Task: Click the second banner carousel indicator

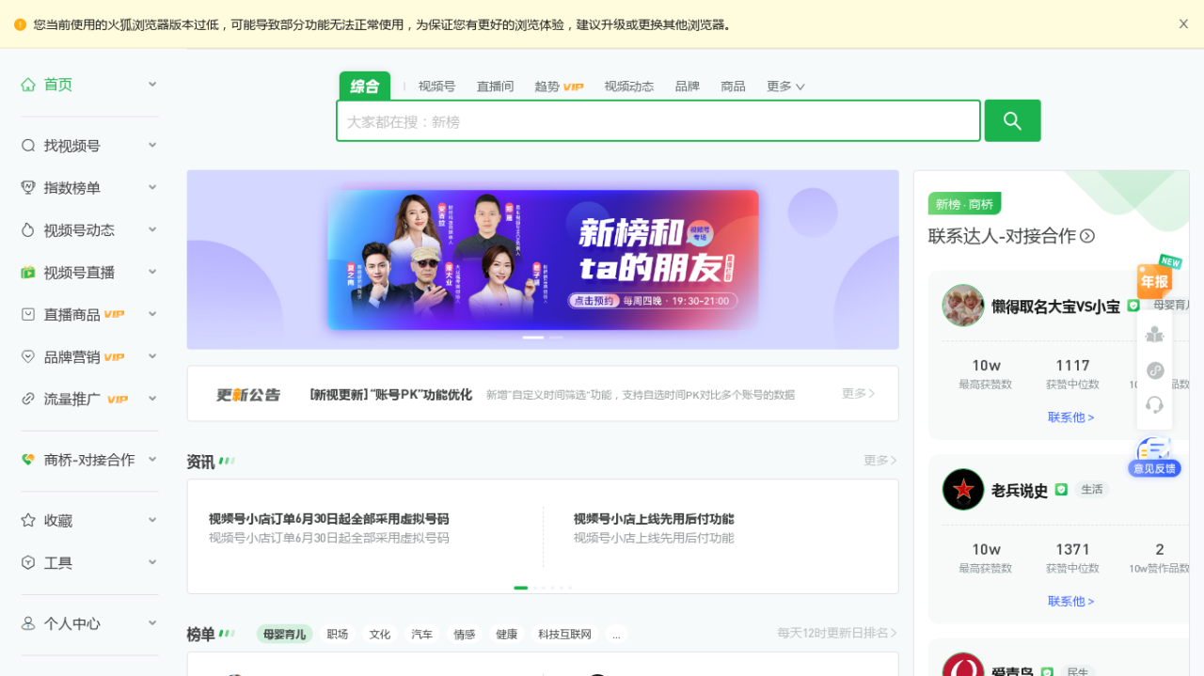Action: [556, 338]
